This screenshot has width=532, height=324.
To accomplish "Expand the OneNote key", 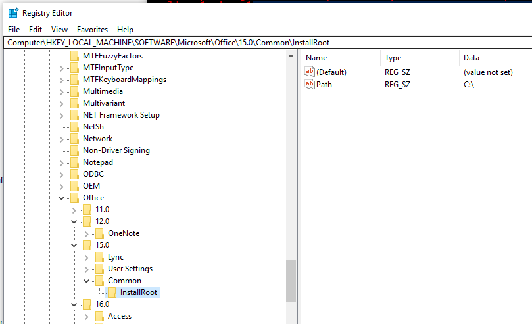I will [x=87, y=234].
